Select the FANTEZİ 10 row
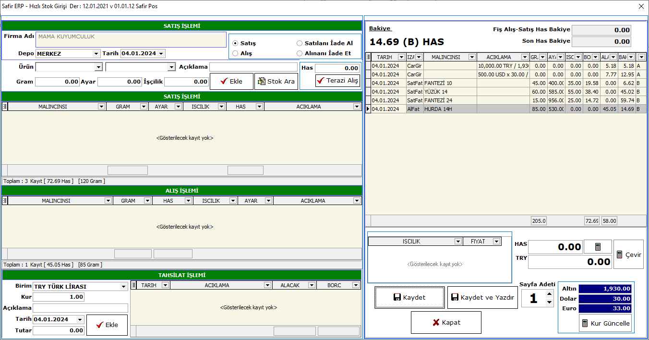The width and height of the screenshot is (649, 340). [506, 83]
